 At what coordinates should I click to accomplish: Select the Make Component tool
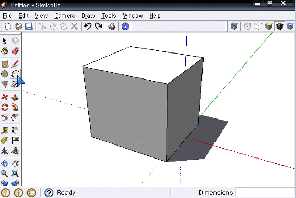point(15,41)
